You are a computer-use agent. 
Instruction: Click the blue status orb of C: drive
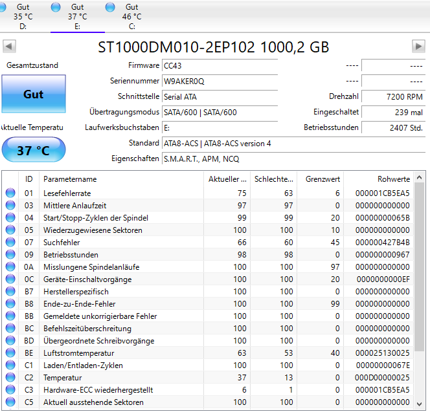110,7
